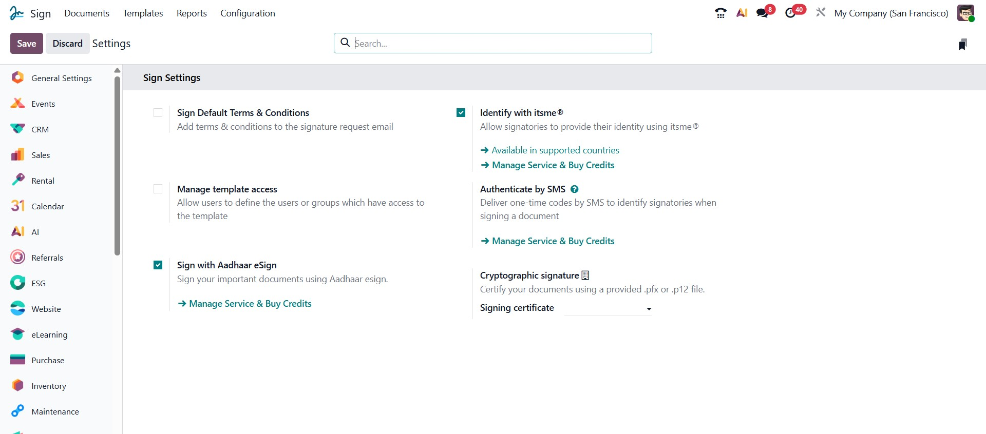Enable Sign Default Terms & Conditions checkbox
Viewport: 986px width, 434px height.
pyautogui.click(x=158, y=113)
